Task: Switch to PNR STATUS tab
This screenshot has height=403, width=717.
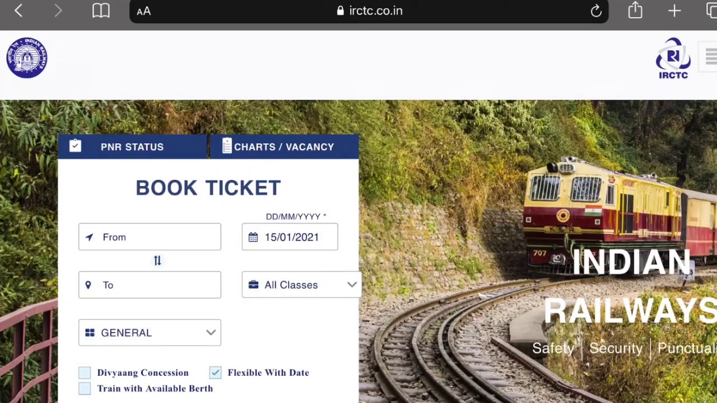Action: 132,147
